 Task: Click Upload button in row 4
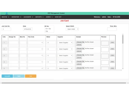click(x=79, y=64)
